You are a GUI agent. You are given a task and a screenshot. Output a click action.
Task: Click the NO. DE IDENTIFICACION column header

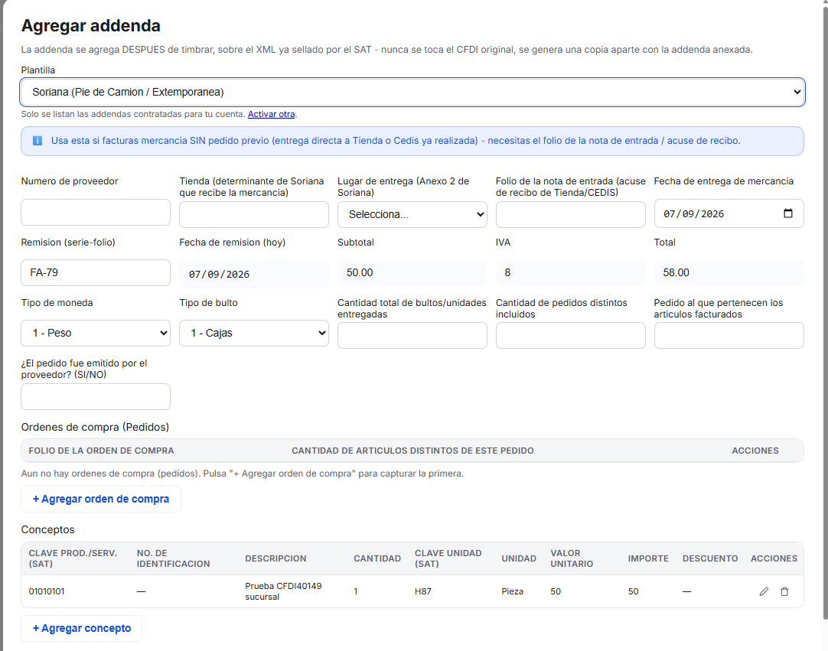(x=173, y=558)
